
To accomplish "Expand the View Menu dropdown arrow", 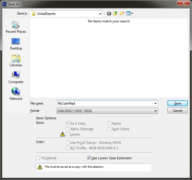I will (x=132, y=13).
